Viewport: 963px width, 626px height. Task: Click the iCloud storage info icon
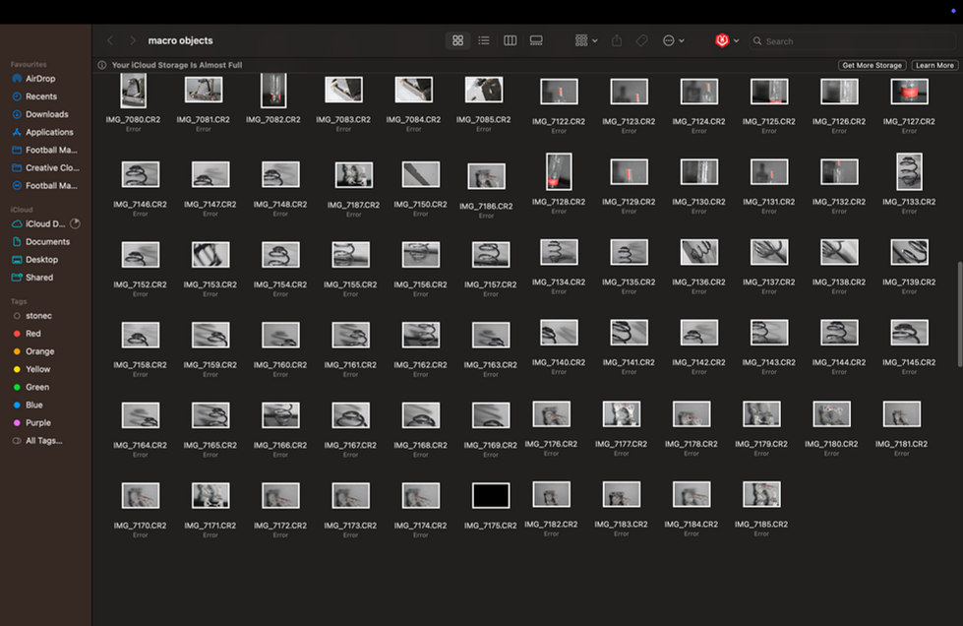(x=102, y=65)
